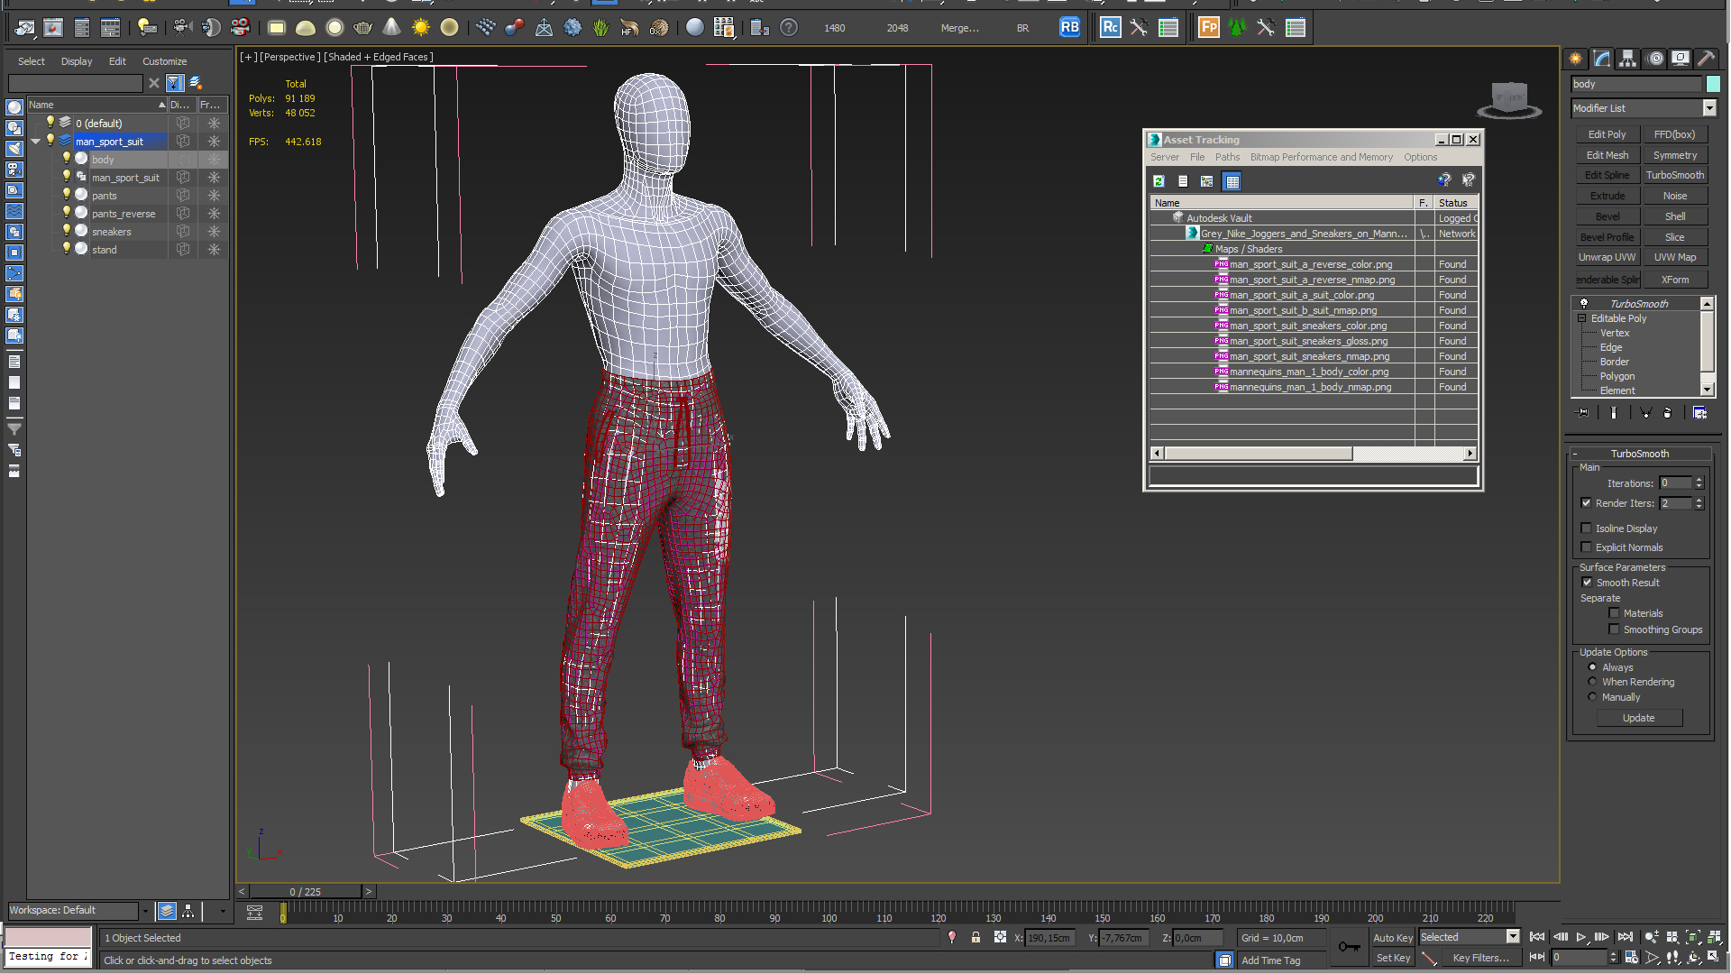The image size is (1731, 974).
Task: Click the red and blue spheres icon
Action: [515, 28]
